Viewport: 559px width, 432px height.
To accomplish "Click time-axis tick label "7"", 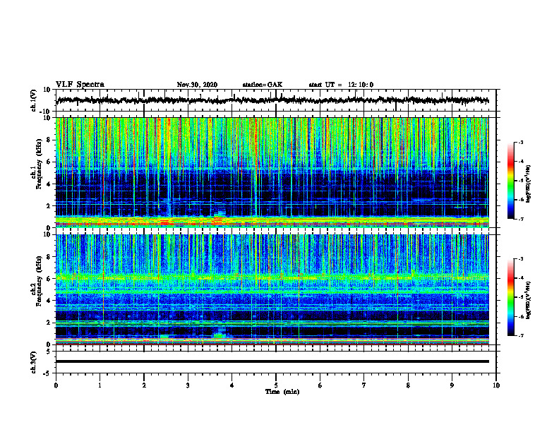I will pos(364,385).
